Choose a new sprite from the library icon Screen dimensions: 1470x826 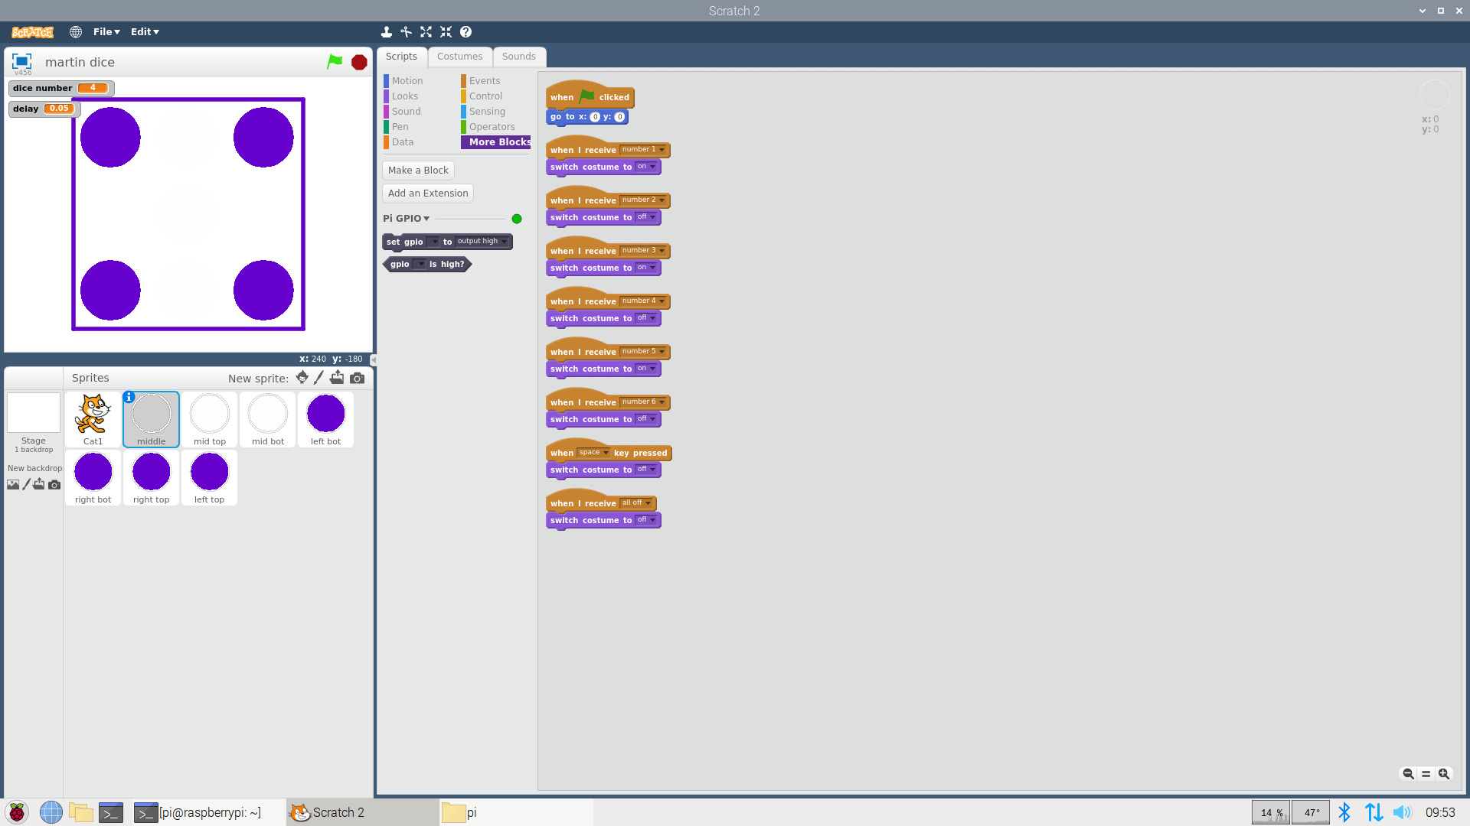pos(302,377)
